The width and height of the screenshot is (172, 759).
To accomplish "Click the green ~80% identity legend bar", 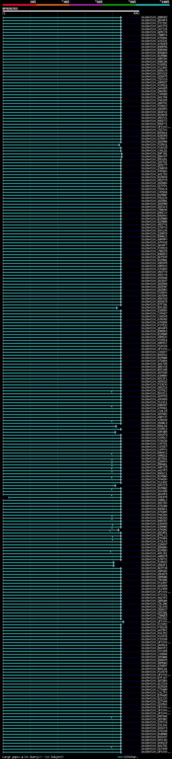I will [x=119, y=5].
